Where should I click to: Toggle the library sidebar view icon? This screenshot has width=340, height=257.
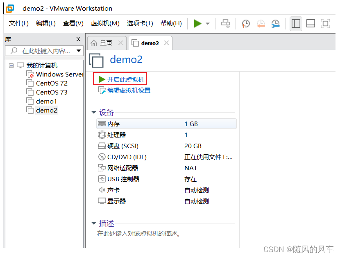pyautogui.click(x=296, y=23)
